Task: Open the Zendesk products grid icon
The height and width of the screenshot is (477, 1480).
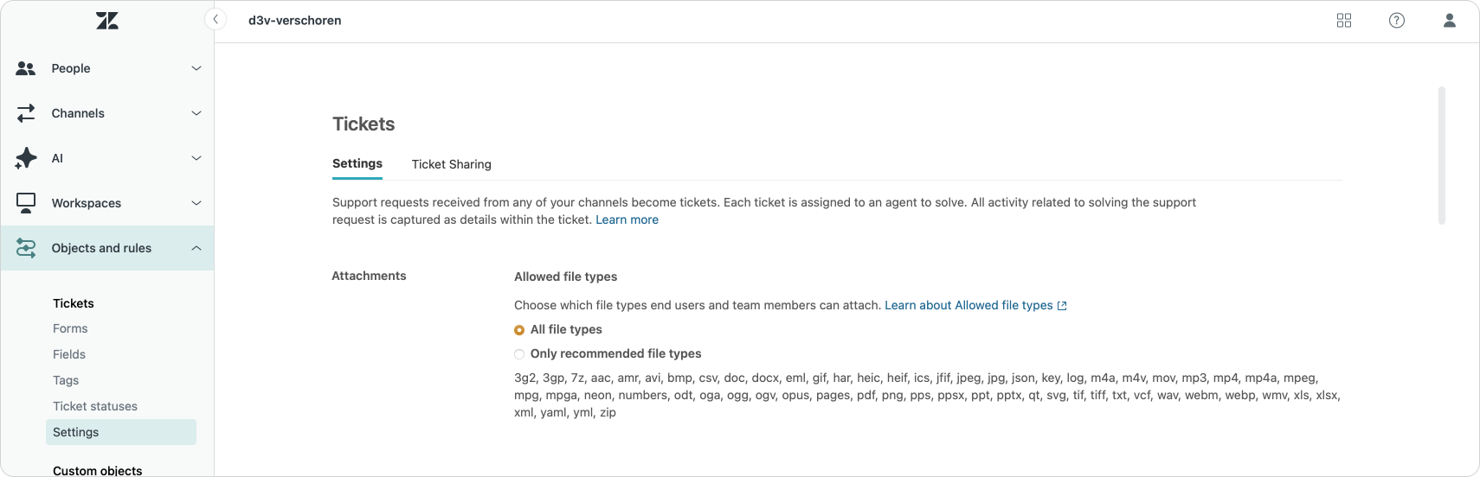Action: point(1344,21)
